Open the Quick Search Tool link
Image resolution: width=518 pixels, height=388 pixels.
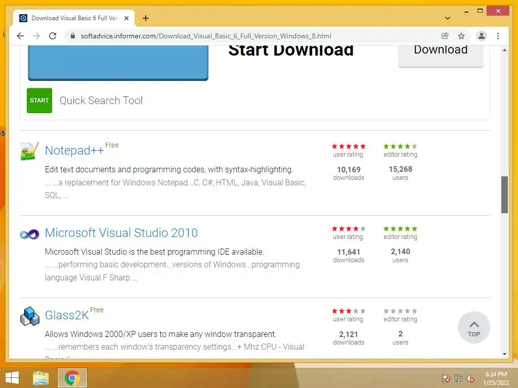coord(101,101)
